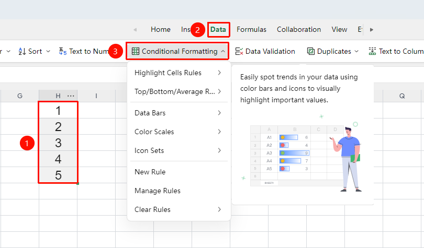
Task: Click the Text to Columns icon
Action: (372, 51)
